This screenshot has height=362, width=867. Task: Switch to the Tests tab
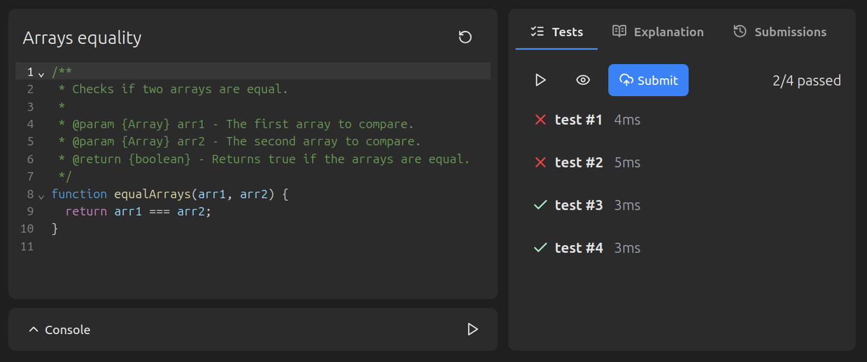[x=557, y=32]
